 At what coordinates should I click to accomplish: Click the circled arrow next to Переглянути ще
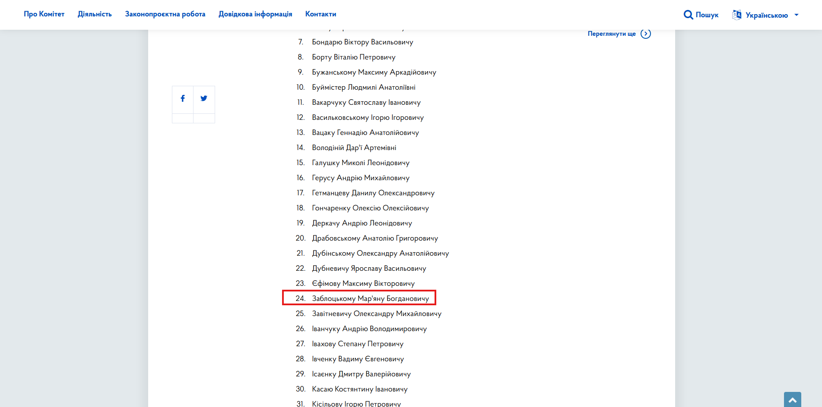[x=646, y=34]
